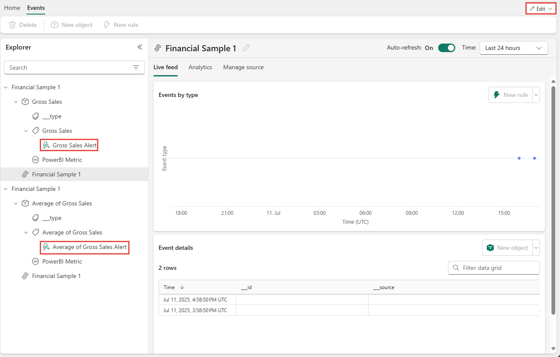Open the Manage source tab
This screenshot has width=560, height=357.
pyautogui.click(x=243, y=67)
